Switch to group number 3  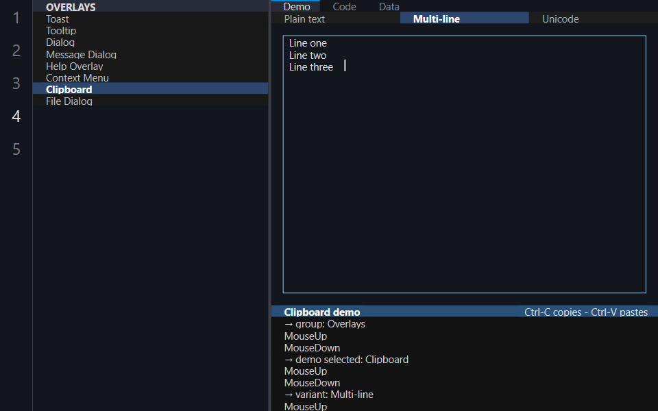click(16, 84)
